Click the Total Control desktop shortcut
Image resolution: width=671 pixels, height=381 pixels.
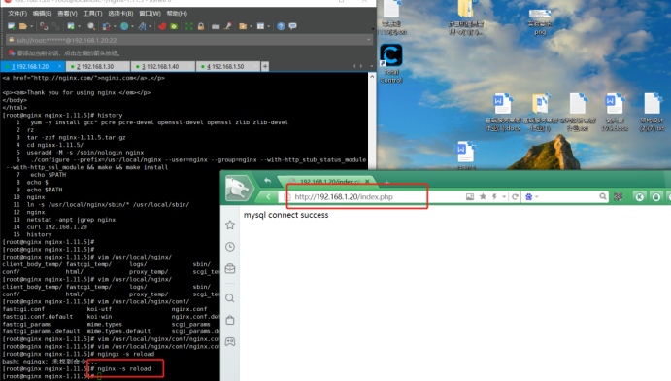coord(391,62)
